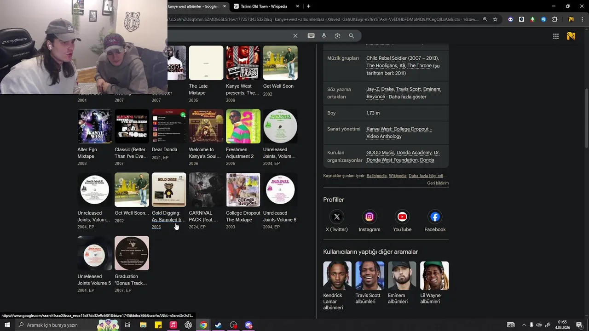
Task: Open Sticky Notes from the taskbar
Action: coord(158,325)
